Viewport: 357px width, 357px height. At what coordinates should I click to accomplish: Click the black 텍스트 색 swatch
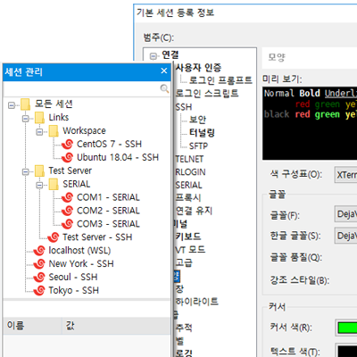(x=347, y=352)
